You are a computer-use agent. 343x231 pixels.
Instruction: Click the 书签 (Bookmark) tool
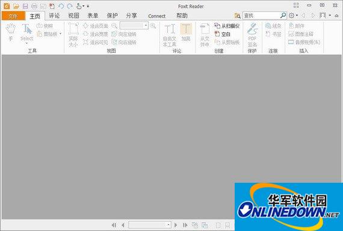(273, 34)
